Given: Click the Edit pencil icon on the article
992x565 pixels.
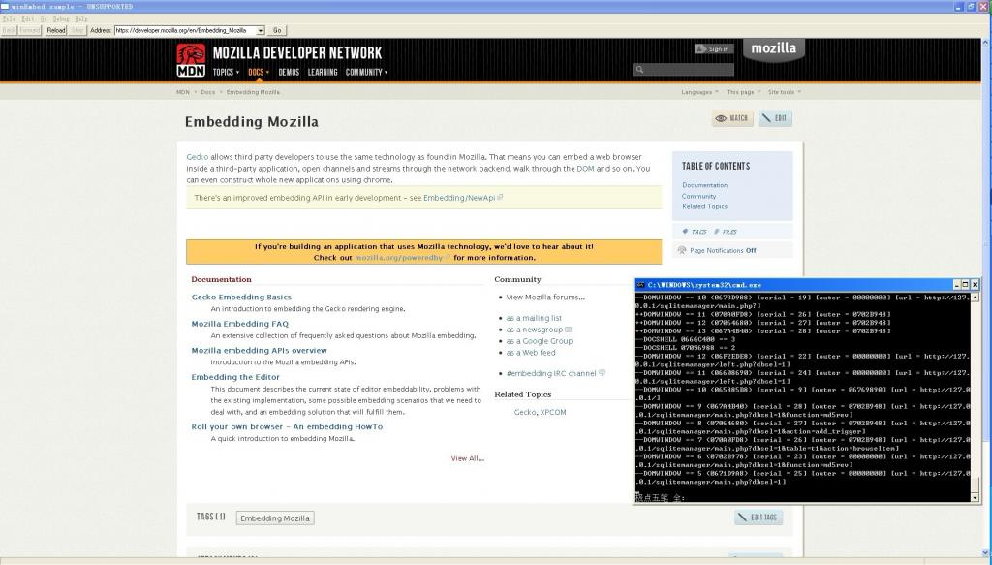Looking at the screenshot, I should click(766, 117).
